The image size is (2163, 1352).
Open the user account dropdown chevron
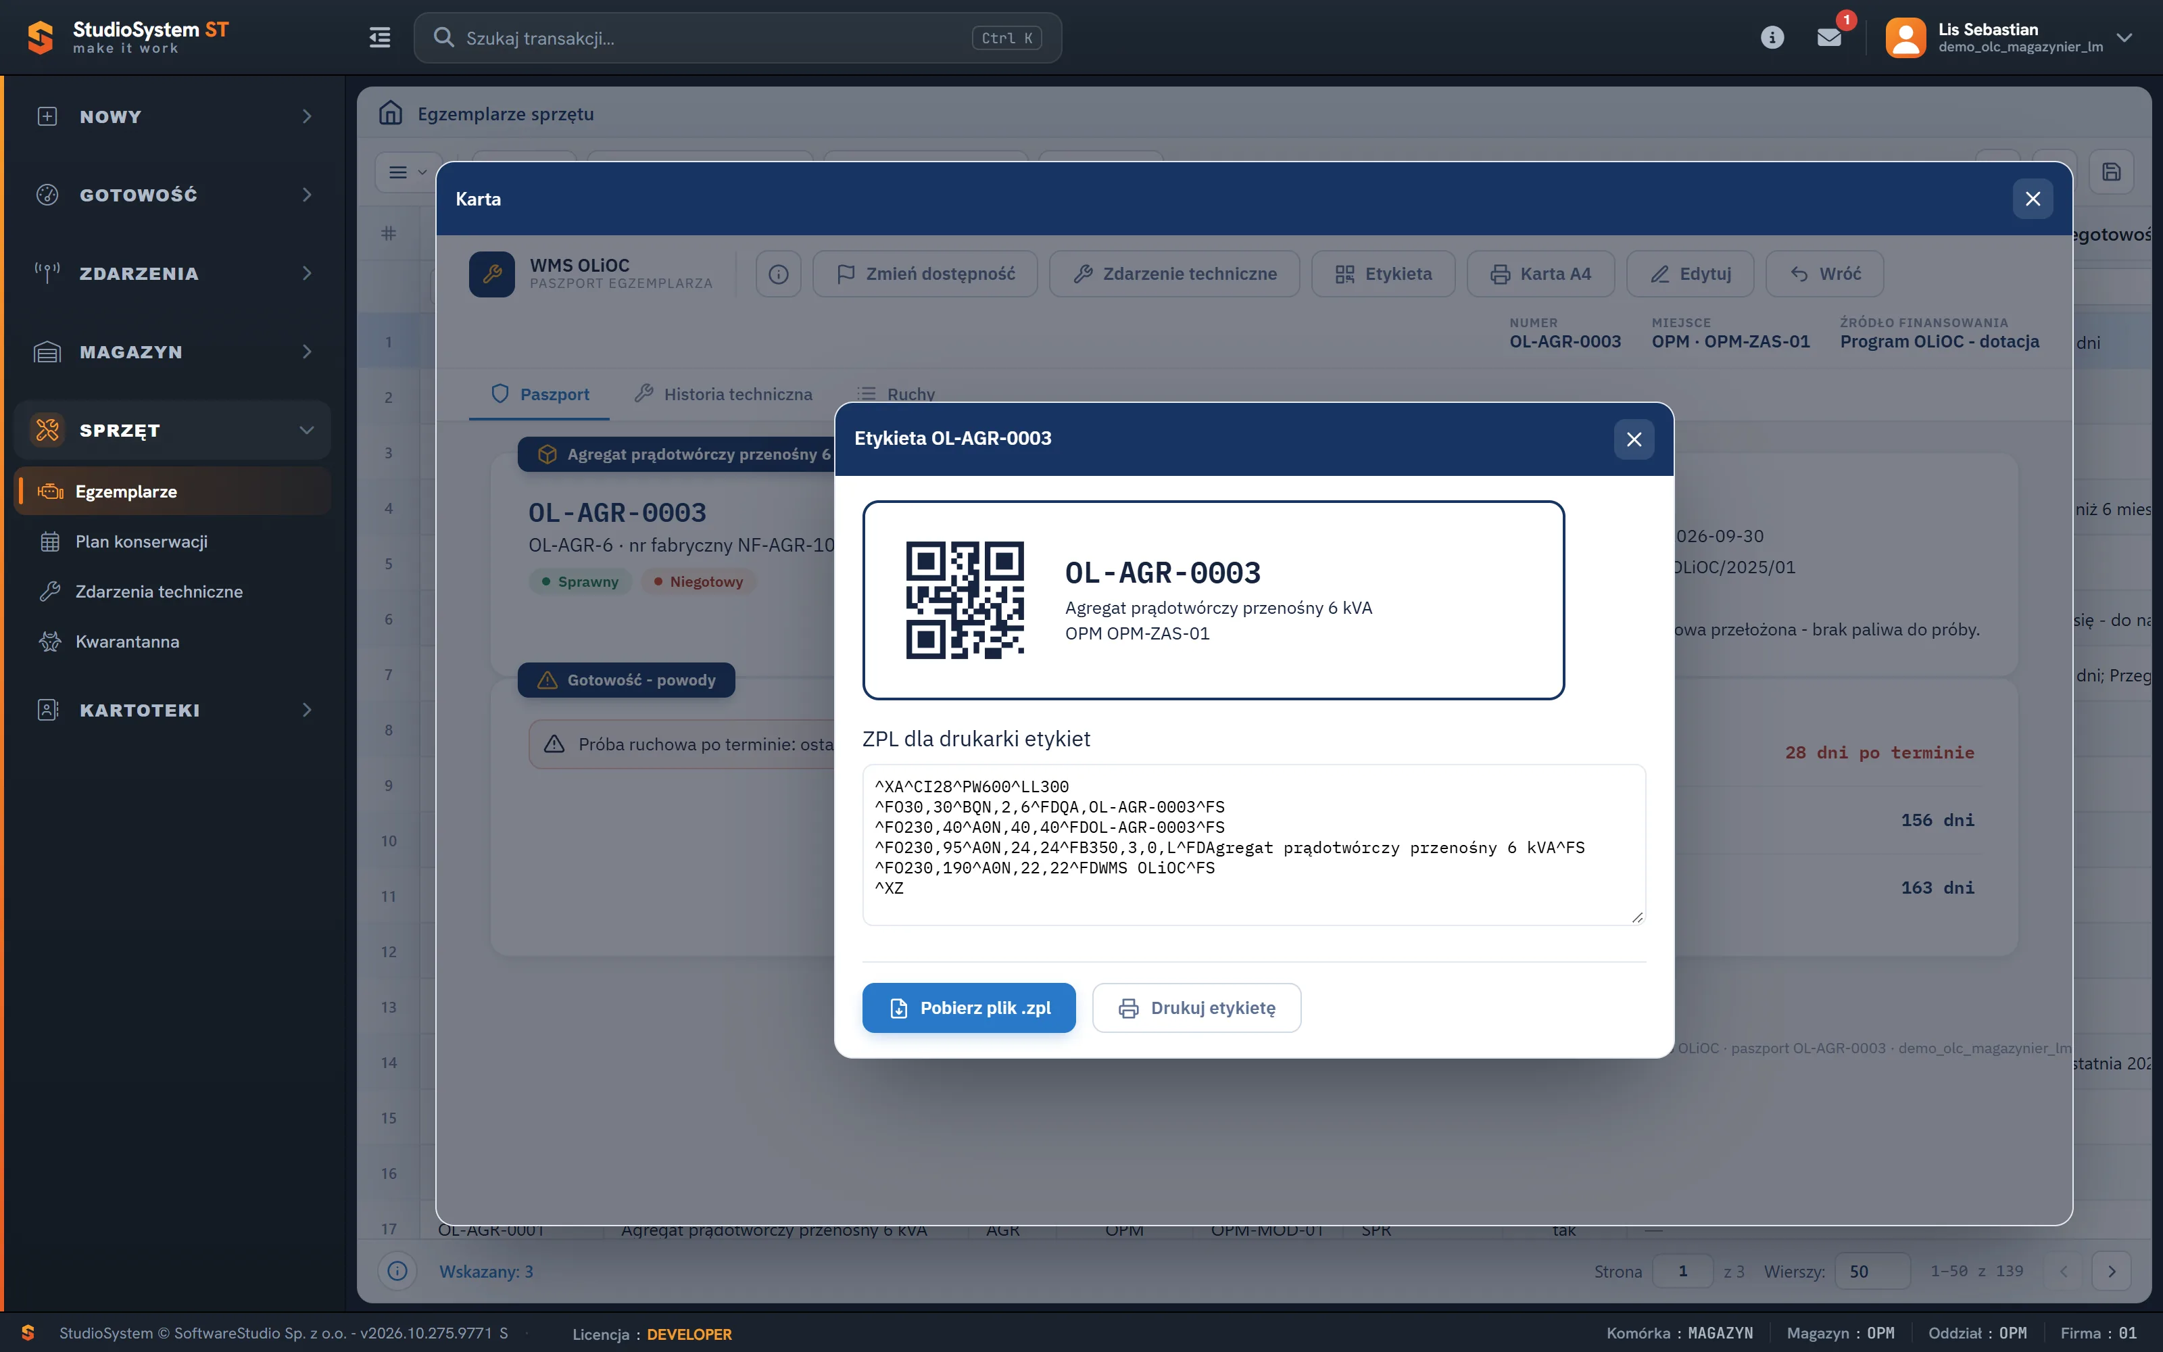pos(2124,38)
